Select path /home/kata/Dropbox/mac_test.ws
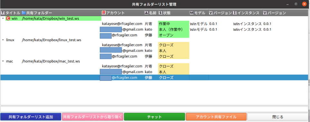 tap(51, 61)
